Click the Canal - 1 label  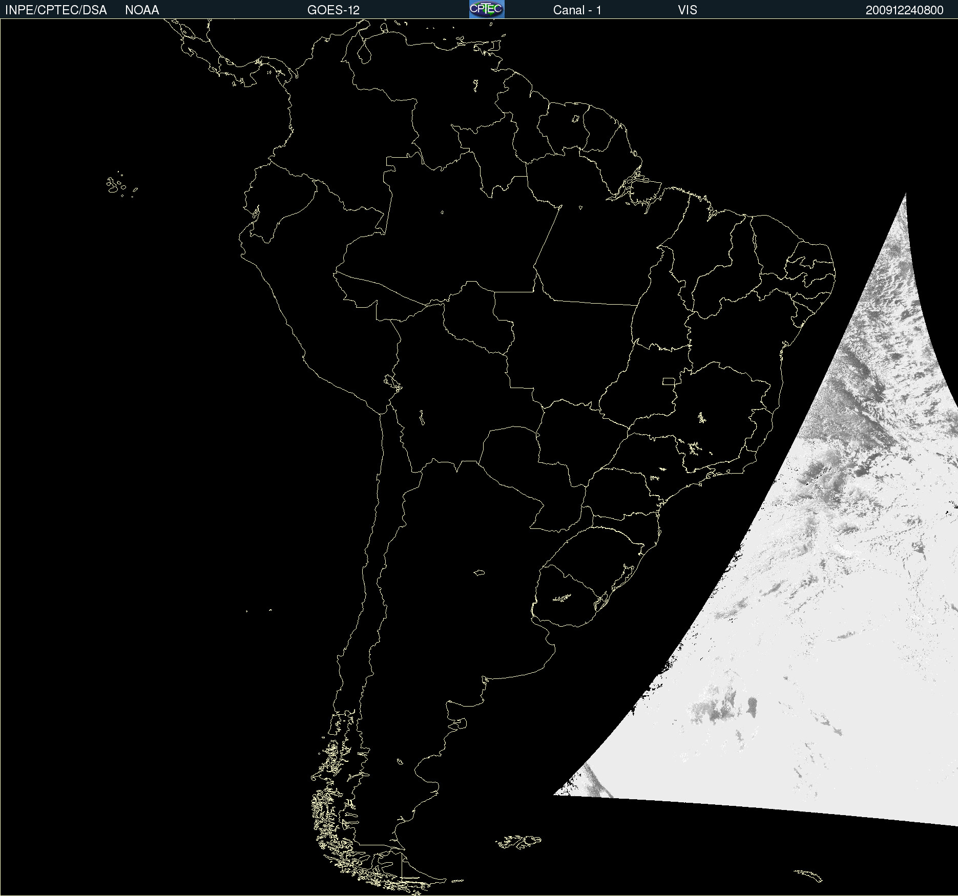[577, 10]
